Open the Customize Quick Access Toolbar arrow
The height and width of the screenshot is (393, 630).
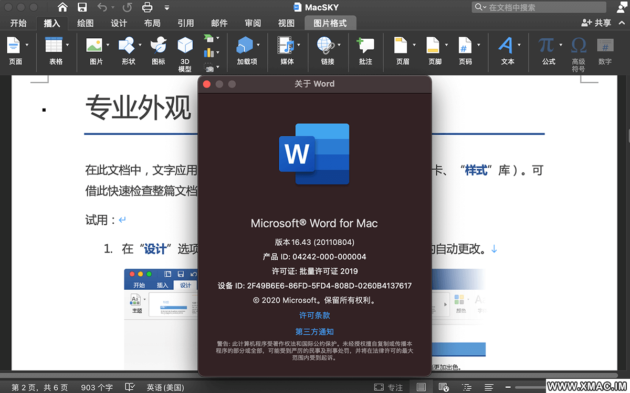coord(167,8)
